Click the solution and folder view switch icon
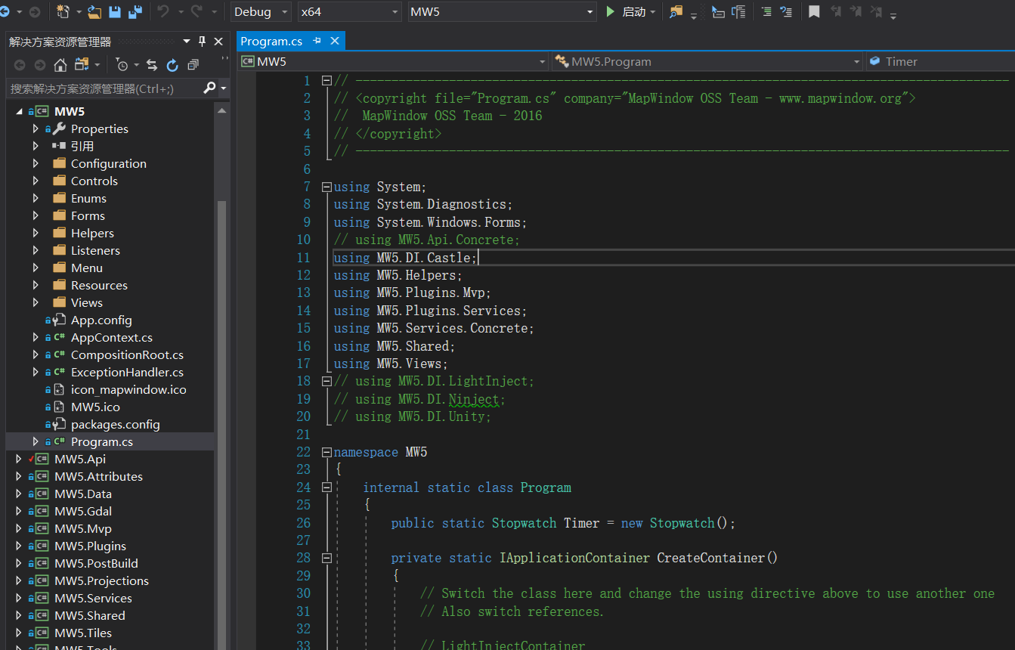Viewport: 1015px width, 650px height. 80,65
